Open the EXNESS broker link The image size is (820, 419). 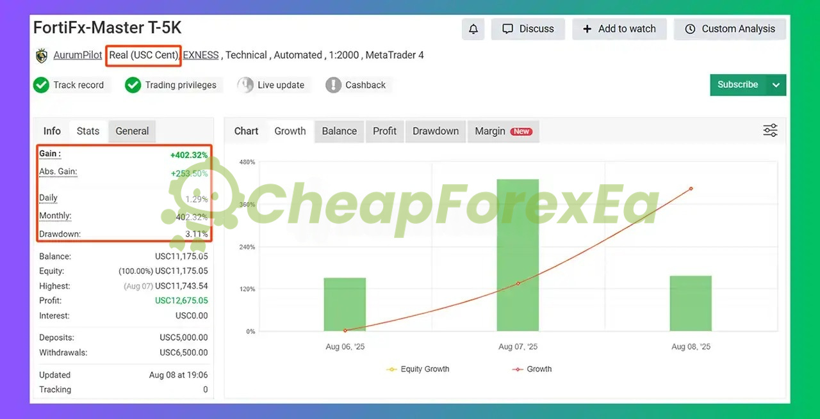(201, 55)
